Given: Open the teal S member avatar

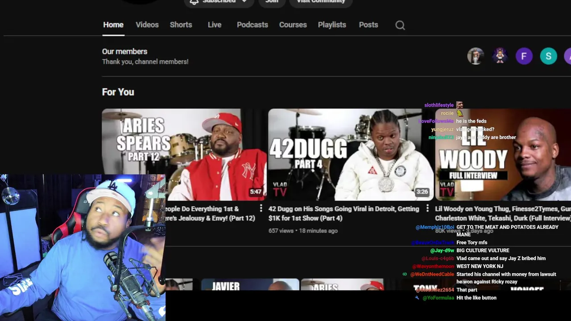Looking at the screenshot, I should [x=549, y=56].
